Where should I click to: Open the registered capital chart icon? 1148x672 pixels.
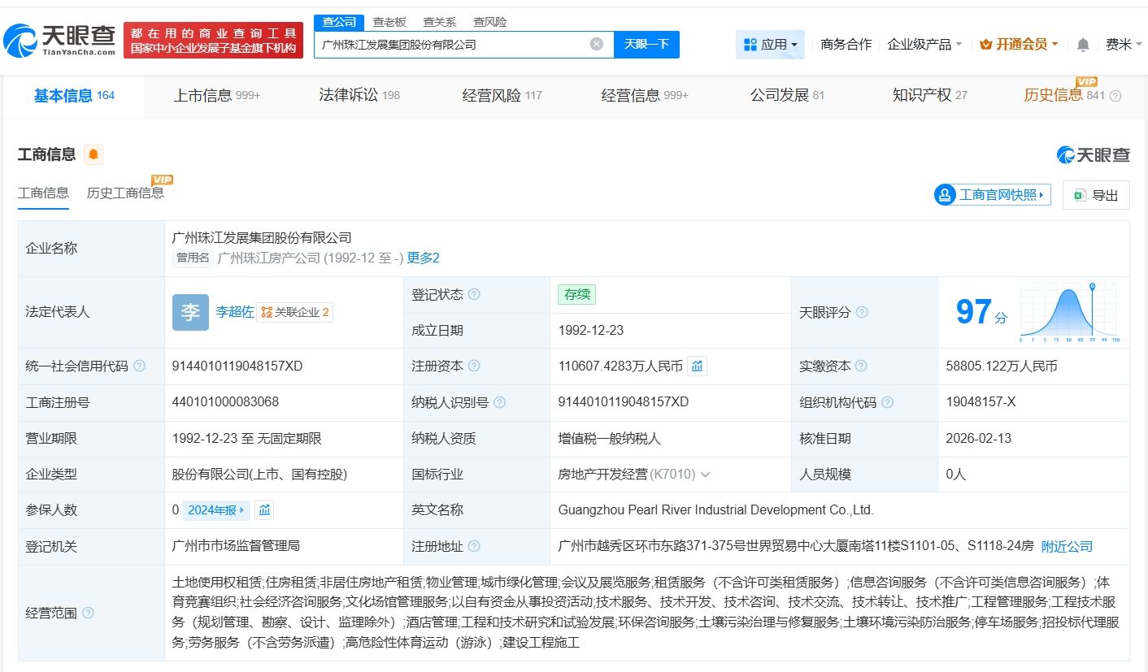pyautogui.click(x=697, y=366)
